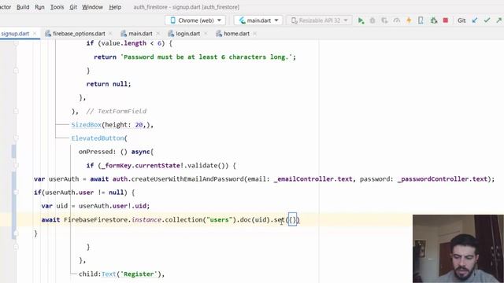Viewport: 504px width, 283px height.
Task: Click the Debug bug icon in toolbar
Action: (x=372, y=20)
